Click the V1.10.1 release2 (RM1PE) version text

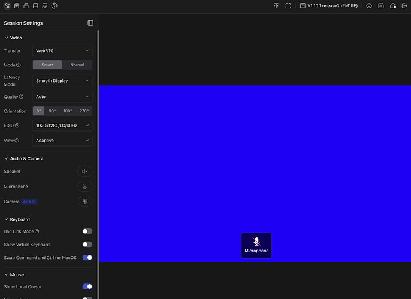[x=333, y=6]
